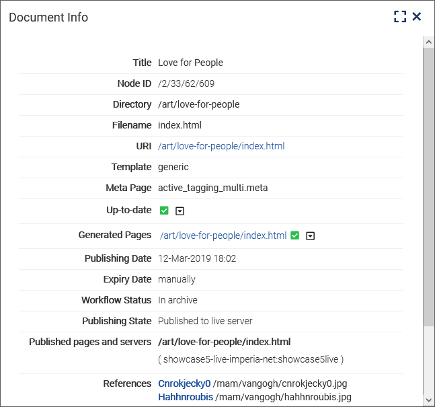Click the vertical scrollbar thumb
435x407 pixels.
coord(429,187)
